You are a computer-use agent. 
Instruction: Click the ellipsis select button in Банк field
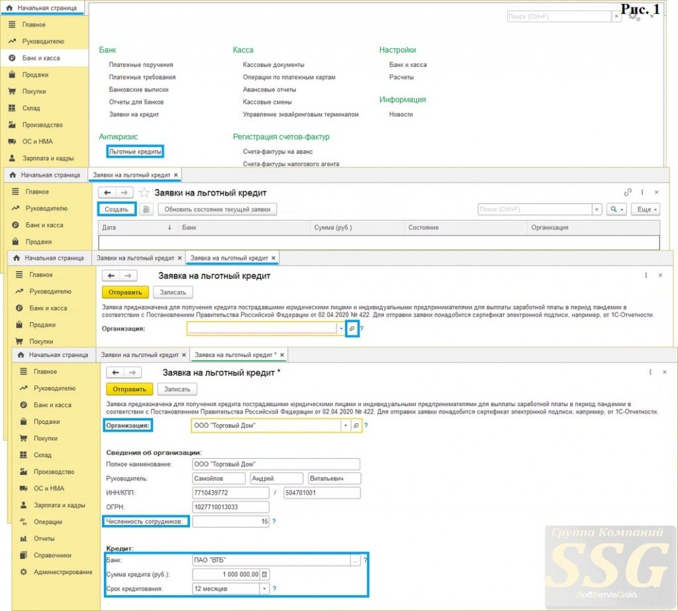tap(355, 560)
